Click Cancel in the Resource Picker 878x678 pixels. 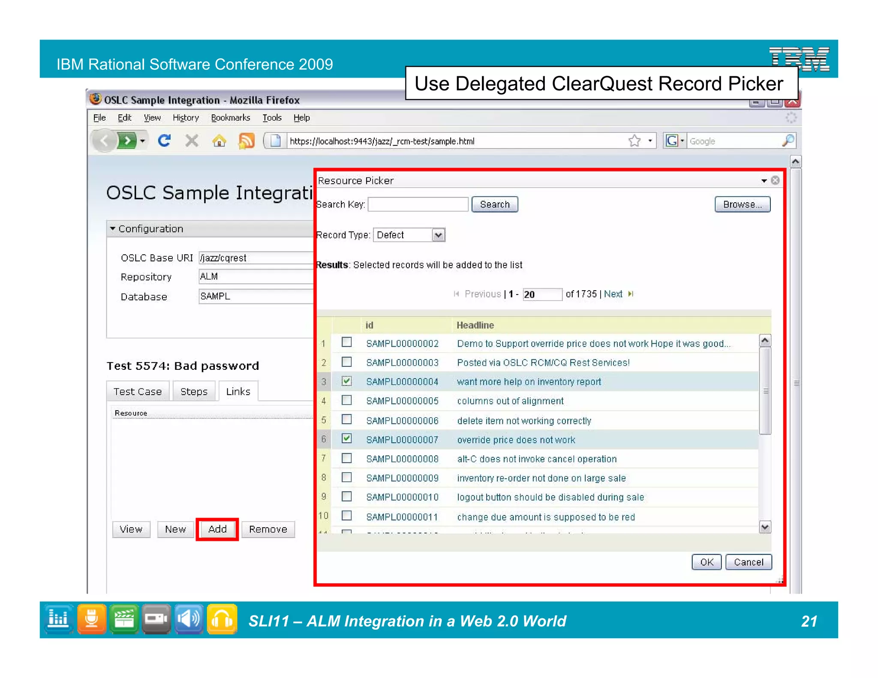tap(749, 562)
